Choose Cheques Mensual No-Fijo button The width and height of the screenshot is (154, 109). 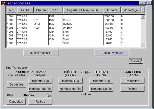pyautogui.click(x=40, y=89)
